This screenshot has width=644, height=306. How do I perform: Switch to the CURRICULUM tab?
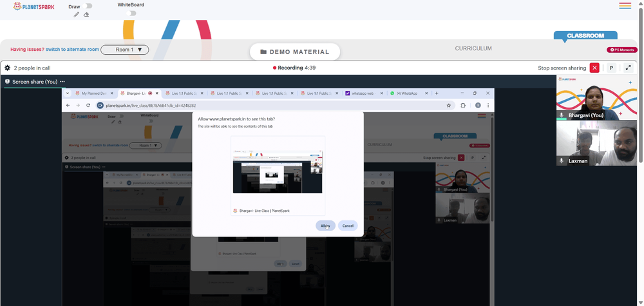click(473, 48)
